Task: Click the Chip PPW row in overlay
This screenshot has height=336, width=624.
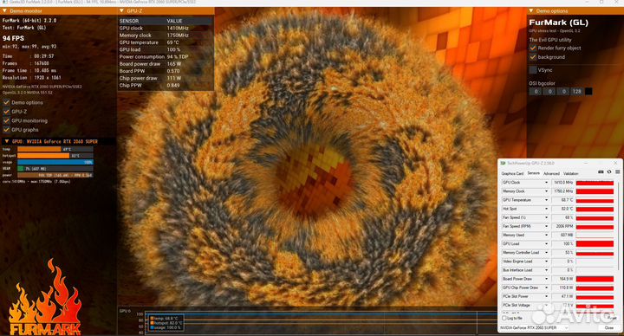Action: click(x=166, y=85)
